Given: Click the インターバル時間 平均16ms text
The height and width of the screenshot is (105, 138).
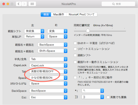Looking at the screenshot, I should 93,35.
